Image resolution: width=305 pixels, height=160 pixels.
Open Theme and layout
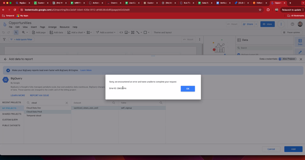point(163,32)
